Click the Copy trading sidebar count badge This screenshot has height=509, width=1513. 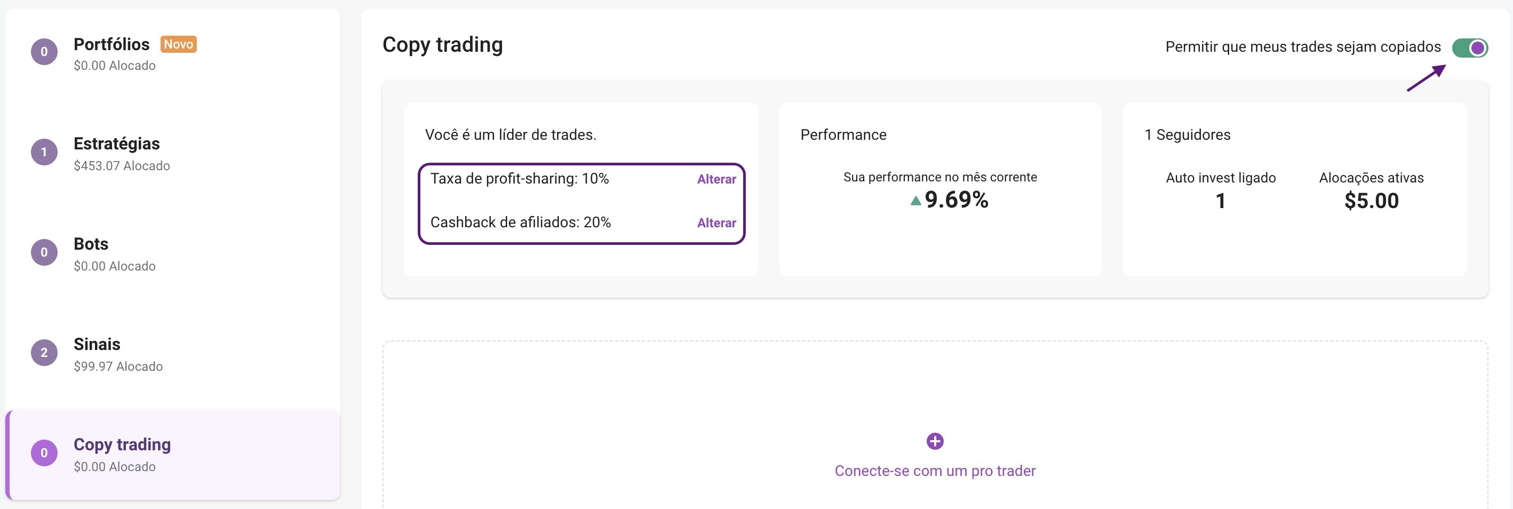pyautogui.click(x=44, y=453)
